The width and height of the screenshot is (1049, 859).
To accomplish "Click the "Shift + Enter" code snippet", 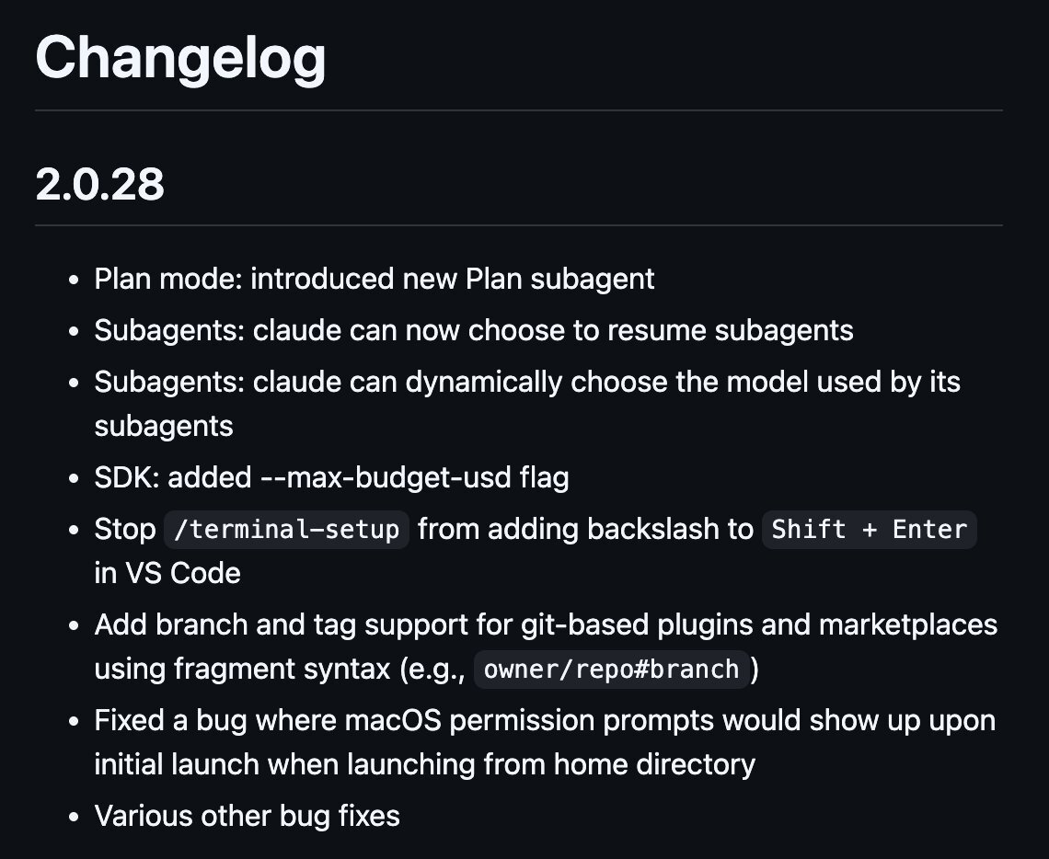I will tap(869, 530).
